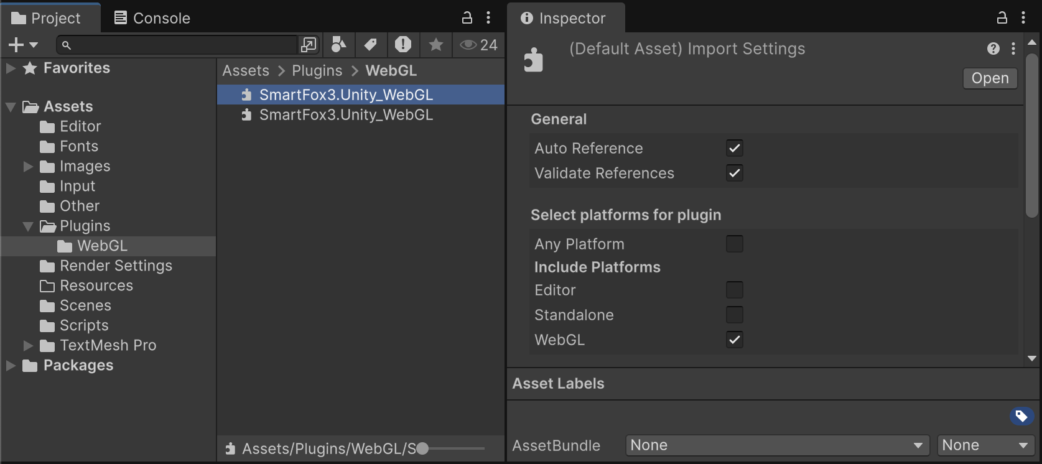
Task: Open search in Unity Search window icon
Action: 309,45
